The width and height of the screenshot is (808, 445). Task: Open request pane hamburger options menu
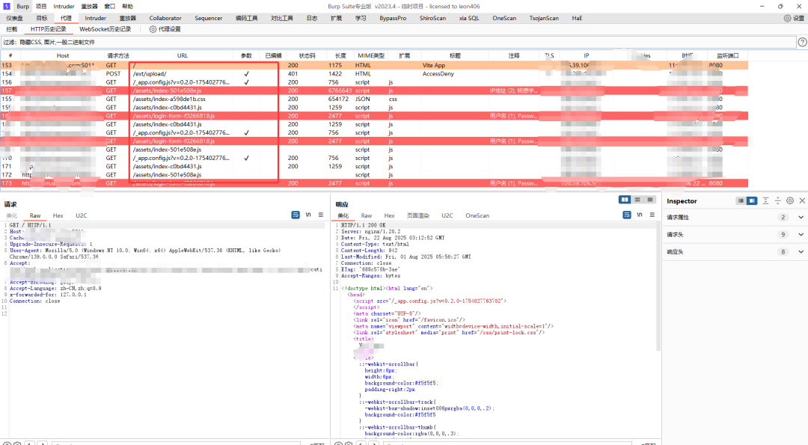tap(321, 215)
